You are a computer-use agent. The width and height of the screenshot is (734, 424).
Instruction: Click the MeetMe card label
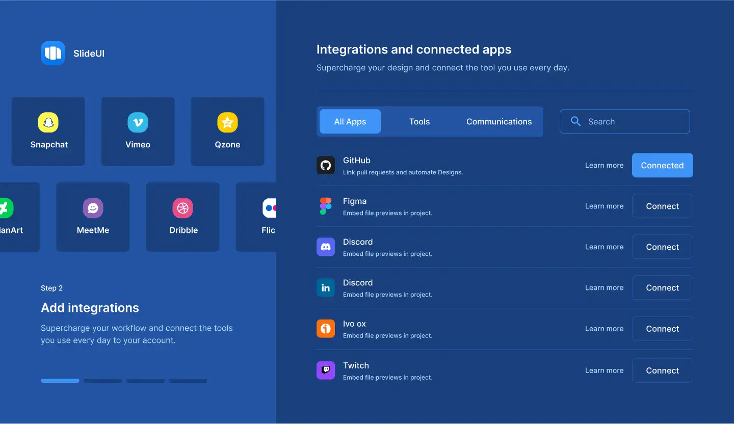coord(93,230)
